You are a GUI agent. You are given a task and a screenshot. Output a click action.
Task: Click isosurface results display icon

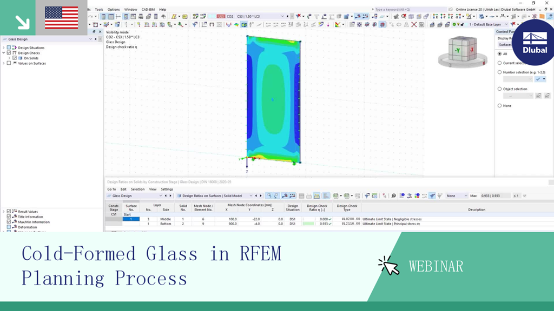tap(244, 24)
